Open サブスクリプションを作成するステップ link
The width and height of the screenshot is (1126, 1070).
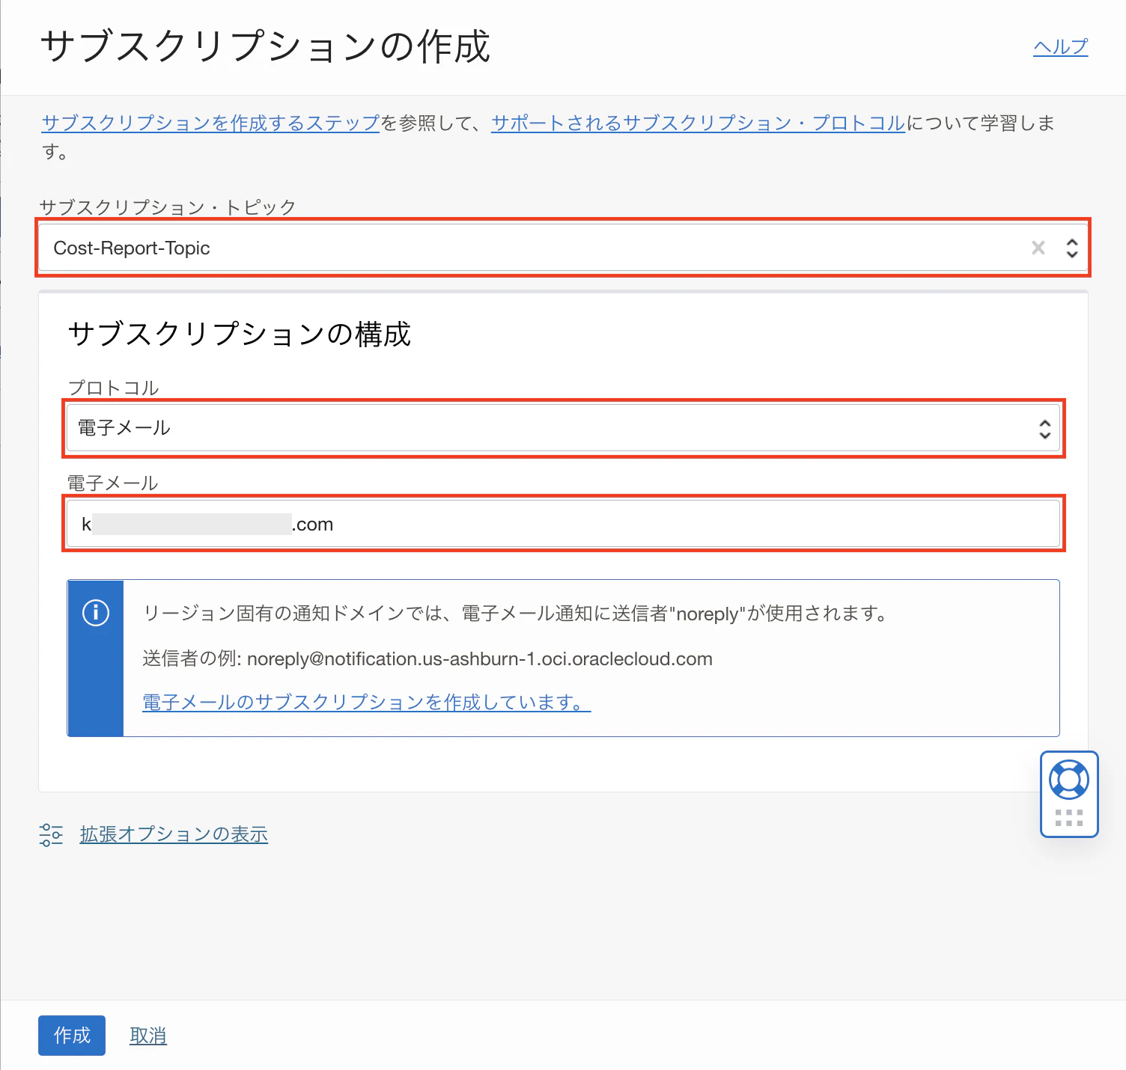click(211, 123)
